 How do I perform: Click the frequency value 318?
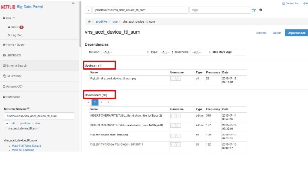(208, 115)
